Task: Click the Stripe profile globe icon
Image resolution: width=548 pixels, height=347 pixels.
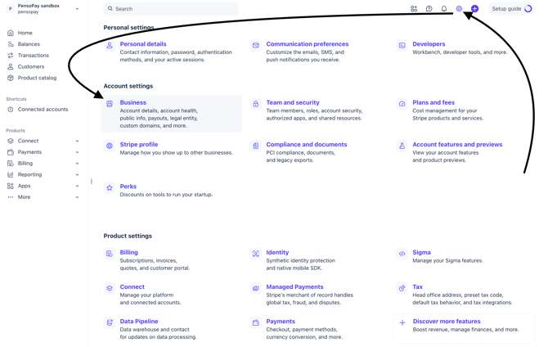Action: coord(110,146)
